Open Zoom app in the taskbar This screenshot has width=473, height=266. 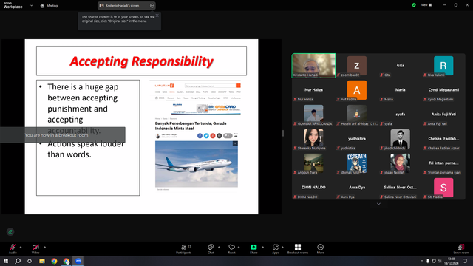78,261
